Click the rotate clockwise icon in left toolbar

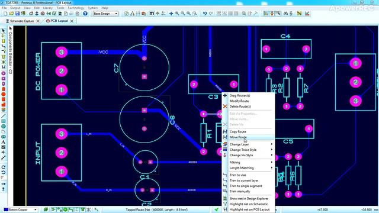pos(4,167)
